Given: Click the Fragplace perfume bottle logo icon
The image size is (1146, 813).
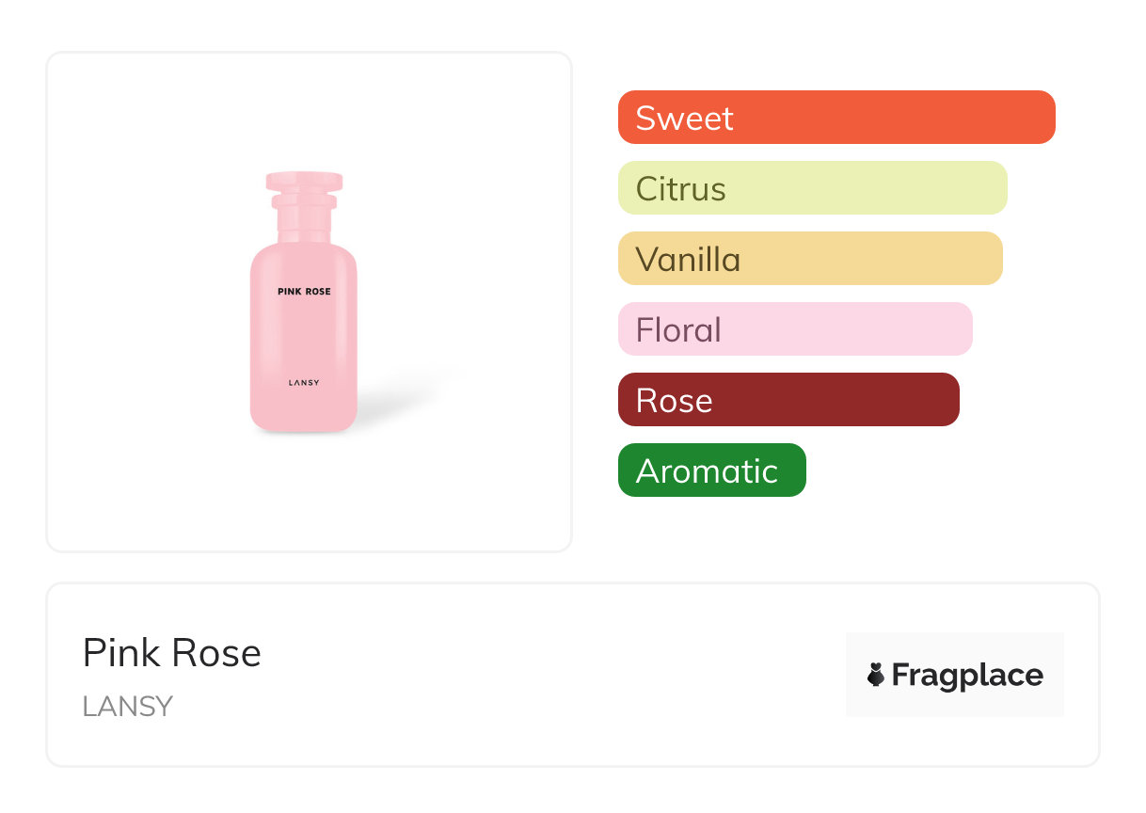Looking at the screenshot, I should (876, 675).
